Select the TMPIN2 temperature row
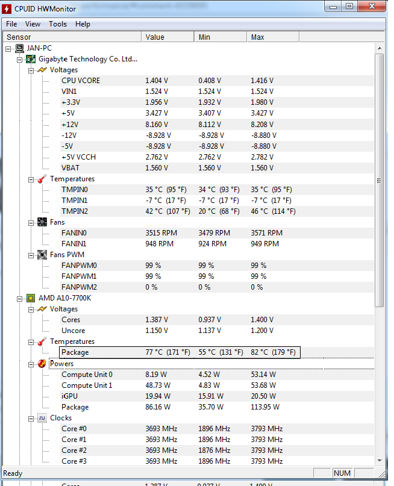The height and width of the screenshot is (486, 394). point(217,211)
